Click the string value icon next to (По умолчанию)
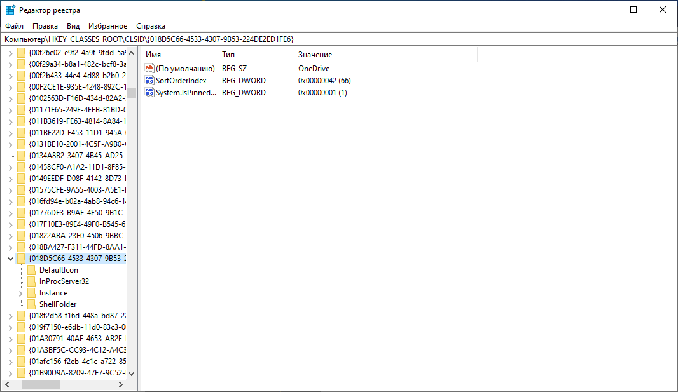The image size is (678, 392). (150, 68)
